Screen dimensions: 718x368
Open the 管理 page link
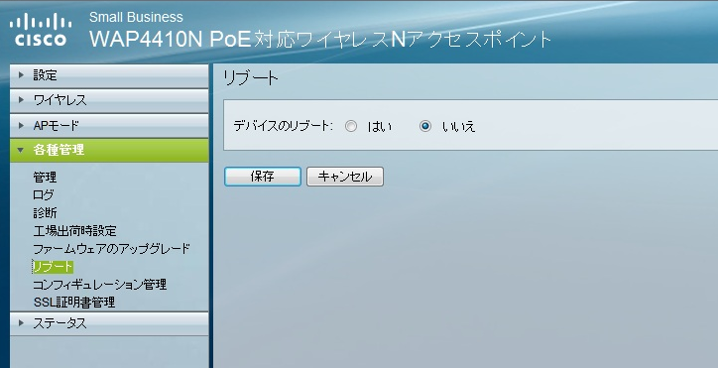[x=45, y=177]
